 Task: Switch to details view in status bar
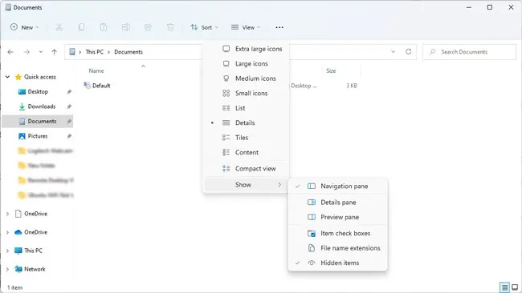point(504,287)
